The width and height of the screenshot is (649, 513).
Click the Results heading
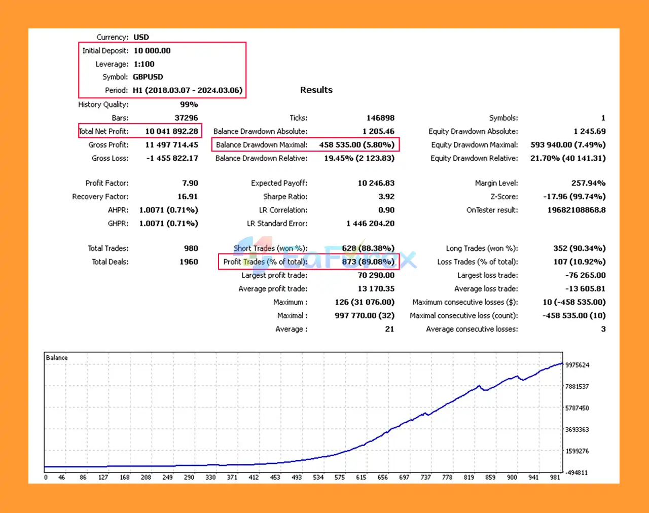pyautogui.click(x=316, y=90)
